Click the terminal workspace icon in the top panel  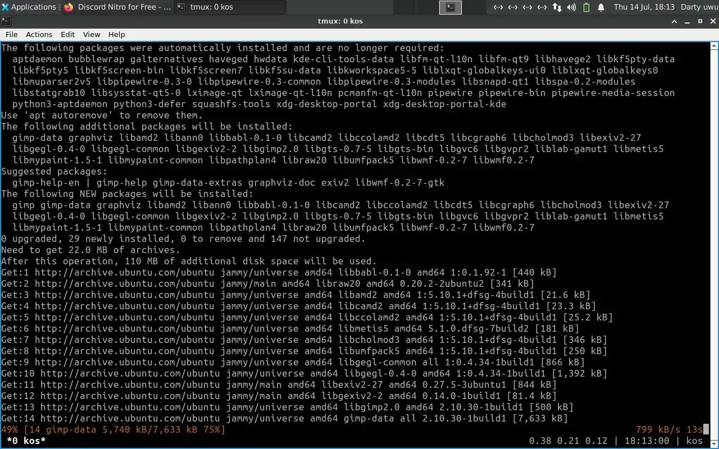(450, 7)
